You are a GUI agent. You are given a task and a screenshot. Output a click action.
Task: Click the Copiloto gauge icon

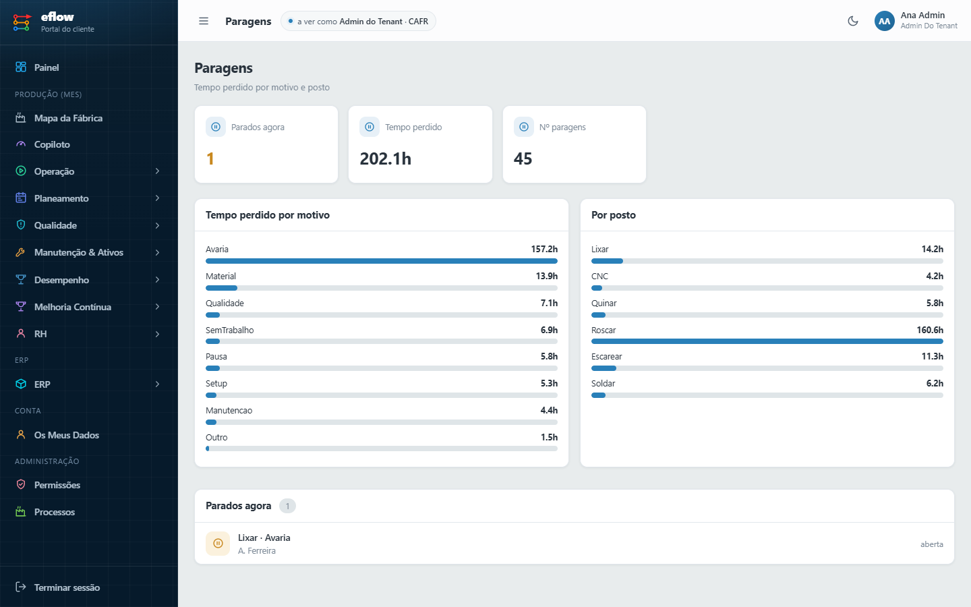pyautogui.click(x=21, y=144)
